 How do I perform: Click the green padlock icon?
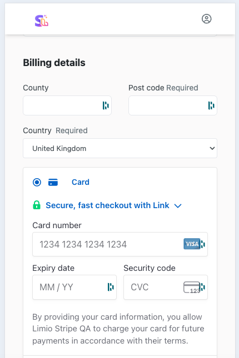[x=37, y=205]
